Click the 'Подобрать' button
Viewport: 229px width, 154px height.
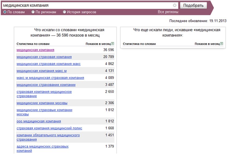pyautogui.click(x=193, y=5)
